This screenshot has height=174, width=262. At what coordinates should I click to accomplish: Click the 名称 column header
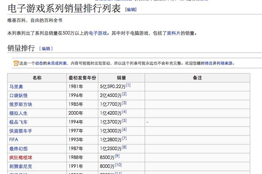point(37,78)
